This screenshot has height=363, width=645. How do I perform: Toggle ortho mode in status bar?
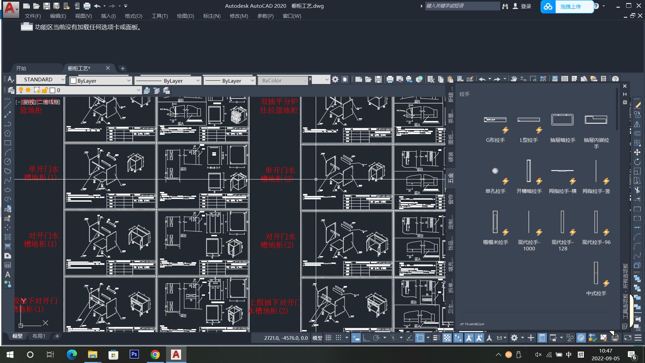366,338
